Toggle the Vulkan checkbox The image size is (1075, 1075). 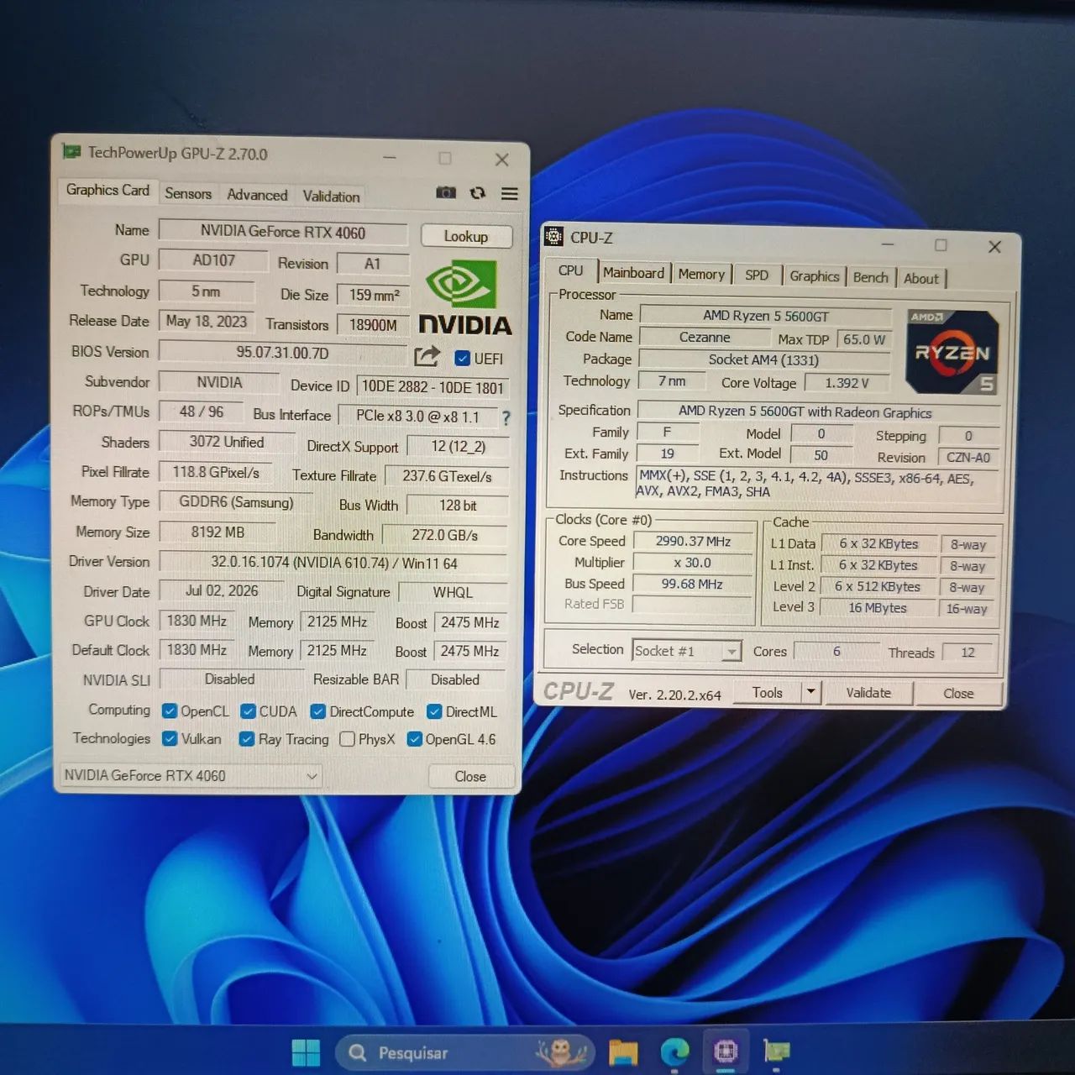pos(170,739)
